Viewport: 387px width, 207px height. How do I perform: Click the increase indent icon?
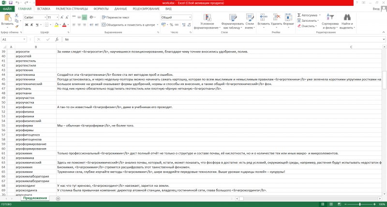click(x=97, y=25)
